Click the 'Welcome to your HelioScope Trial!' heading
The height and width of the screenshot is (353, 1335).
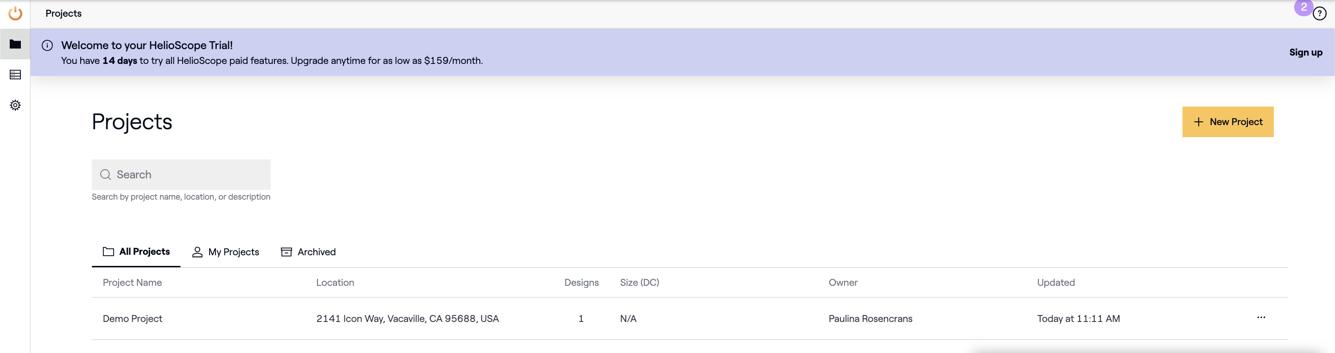146,45
